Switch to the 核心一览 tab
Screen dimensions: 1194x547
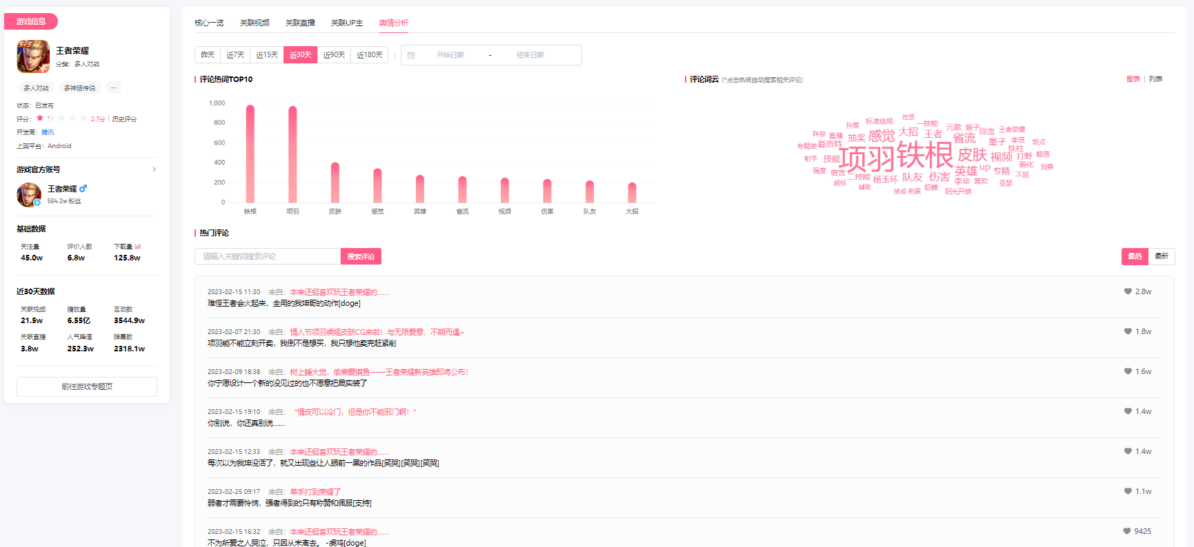click(209, 23)
